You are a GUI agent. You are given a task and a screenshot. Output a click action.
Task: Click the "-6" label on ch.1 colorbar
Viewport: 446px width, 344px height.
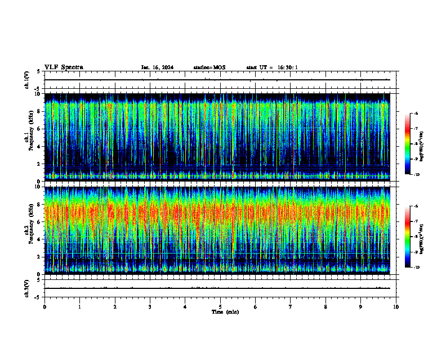click(416, 113)
